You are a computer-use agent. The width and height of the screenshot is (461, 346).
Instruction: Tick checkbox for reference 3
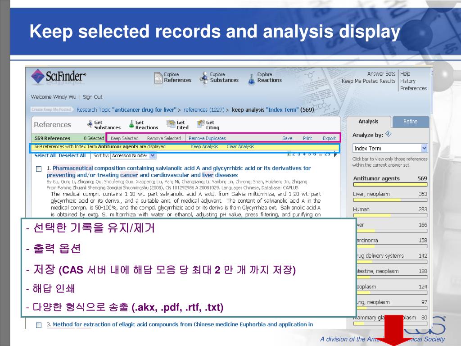(39, 325)
